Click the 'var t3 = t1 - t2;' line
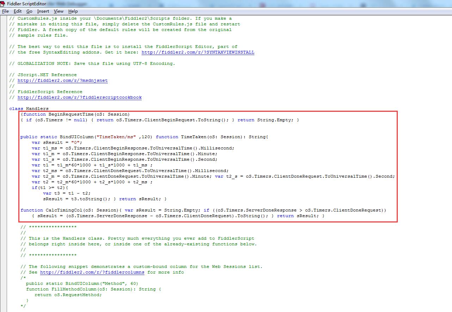Screen dimensions: 452x312 (x=67, y=193)
